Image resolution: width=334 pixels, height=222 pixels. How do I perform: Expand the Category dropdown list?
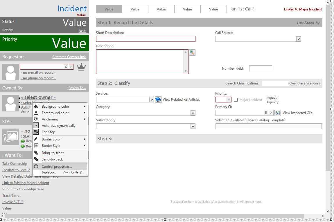coord(193,113)
